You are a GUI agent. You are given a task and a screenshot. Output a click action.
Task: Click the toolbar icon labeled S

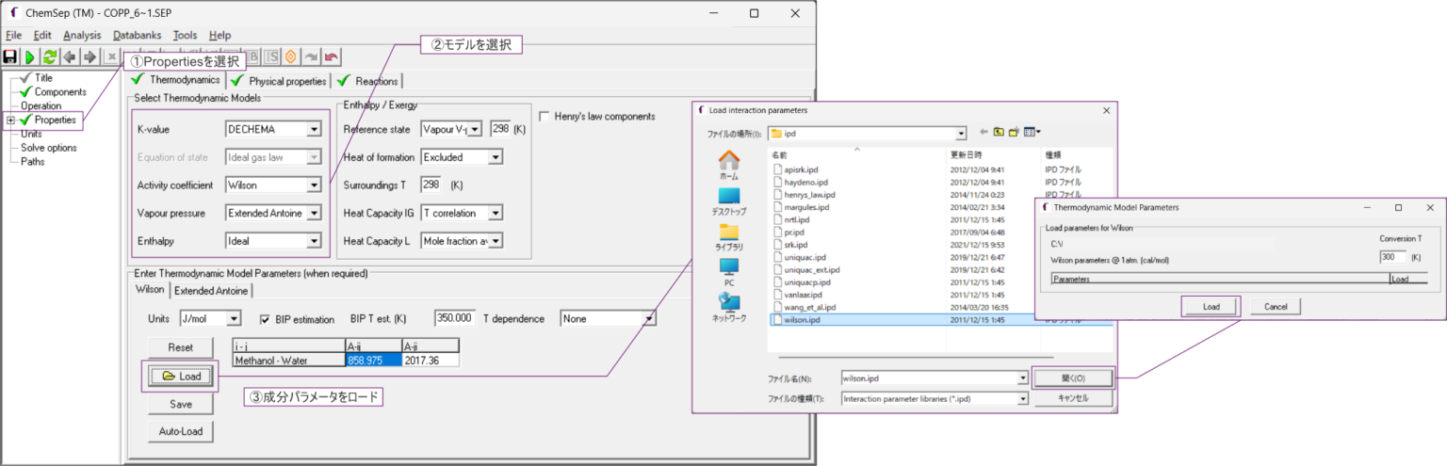[x=271, y=56]
